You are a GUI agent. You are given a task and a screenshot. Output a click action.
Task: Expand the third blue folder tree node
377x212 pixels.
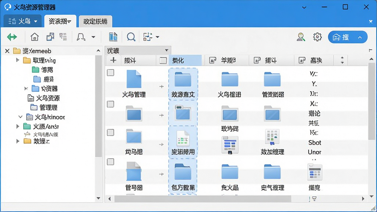tap(26, 88)
